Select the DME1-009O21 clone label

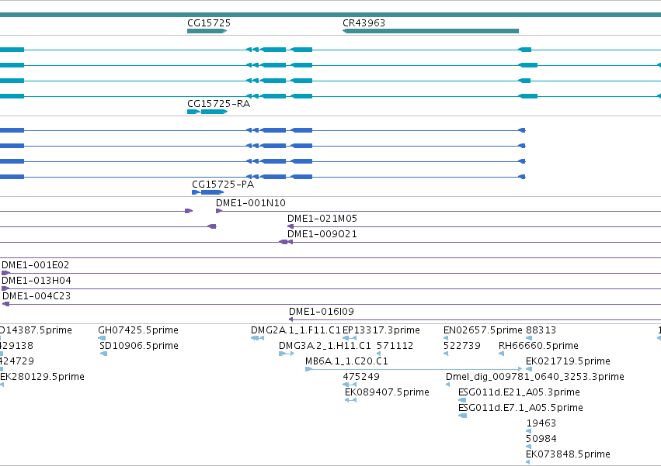pos(322,234)
